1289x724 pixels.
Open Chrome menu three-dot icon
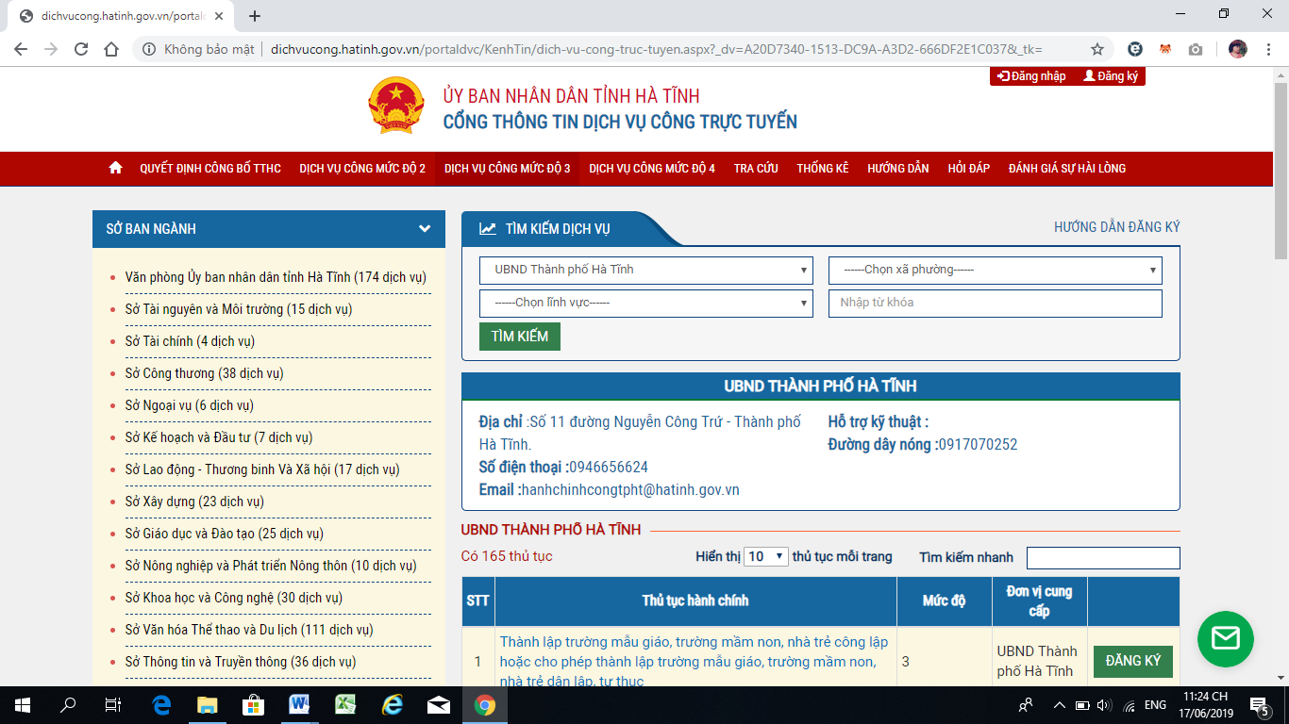(1270, 49)
